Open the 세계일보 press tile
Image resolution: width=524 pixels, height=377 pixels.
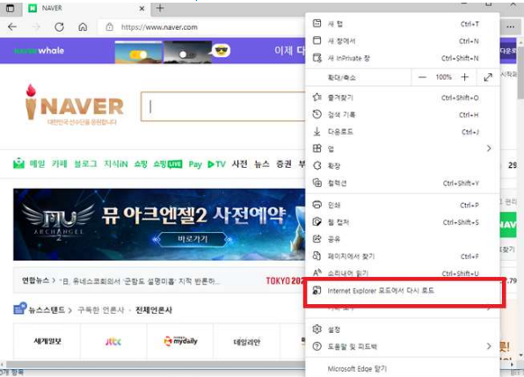(47, 341)
